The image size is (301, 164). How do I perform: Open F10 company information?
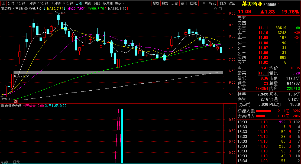(203, 3)
